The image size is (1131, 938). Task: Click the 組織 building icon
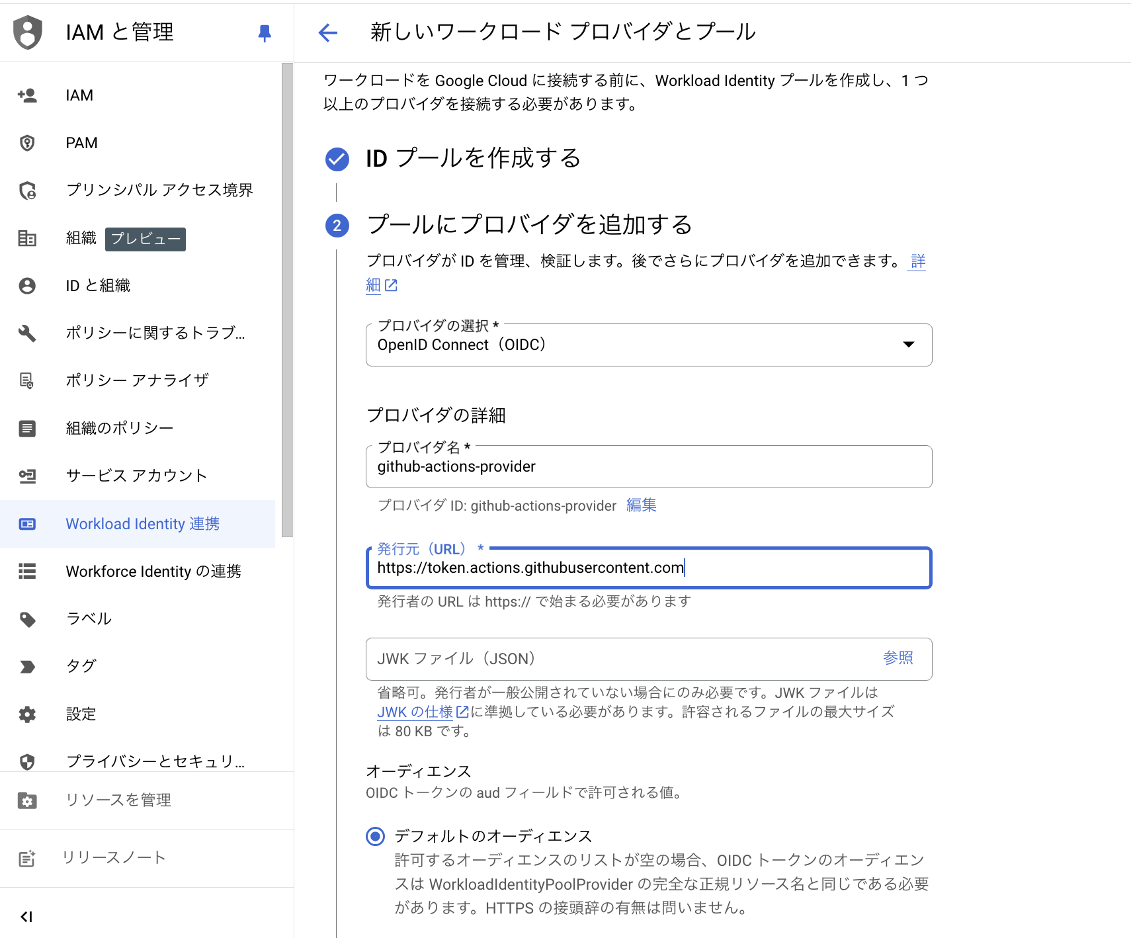tap(27, 238)
